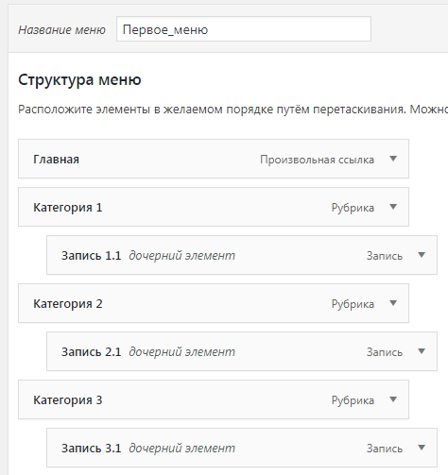Image resolution: width=448 pixels, height=475 pixels.
Task: Expand the Запись 1.1 item arrow
Action: click(x=422, y=255)
